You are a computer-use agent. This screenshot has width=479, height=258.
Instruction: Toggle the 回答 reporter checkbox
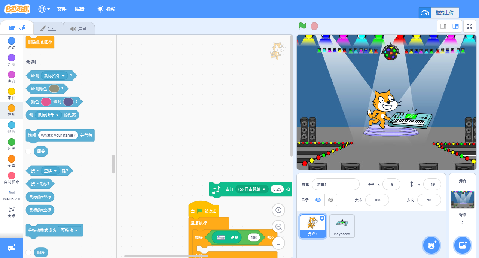pos(28,151)
